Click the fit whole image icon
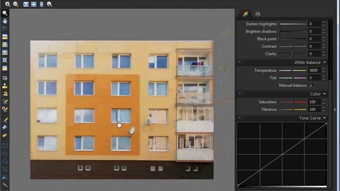Image resolution: width=340 pixels, height=191 pixels. click(x=33, y=4)
